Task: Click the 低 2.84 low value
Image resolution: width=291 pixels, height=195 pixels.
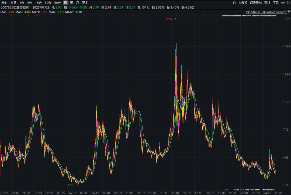Action: [x=118, y=8]
